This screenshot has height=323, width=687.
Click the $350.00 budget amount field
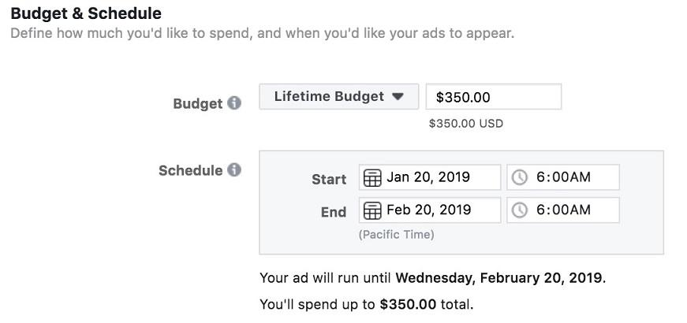[493, 97]
